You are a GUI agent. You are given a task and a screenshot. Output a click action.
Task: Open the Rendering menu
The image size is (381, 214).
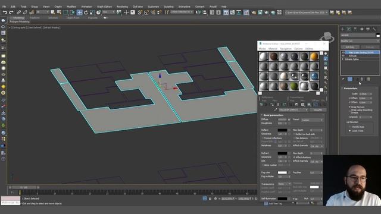(122, 7)
